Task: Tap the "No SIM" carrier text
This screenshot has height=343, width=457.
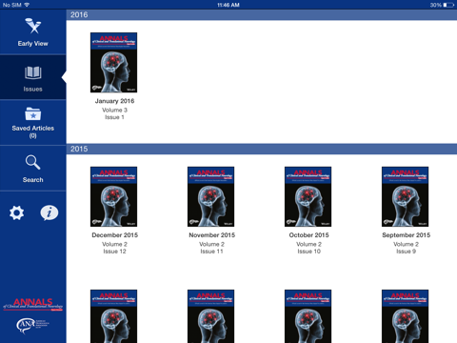Action: pos(12,5)
